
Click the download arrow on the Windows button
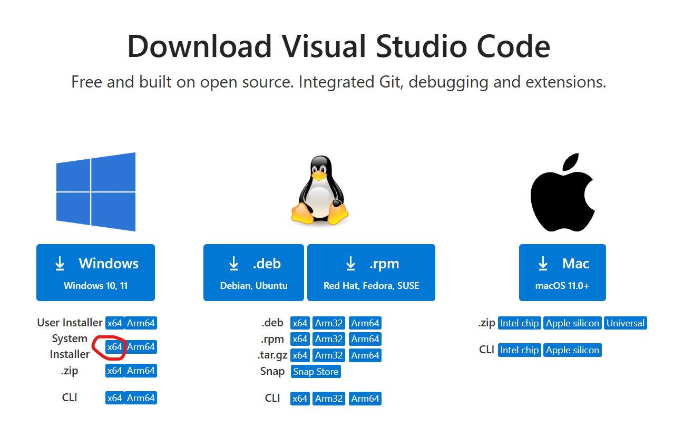[x=60, y=263]
